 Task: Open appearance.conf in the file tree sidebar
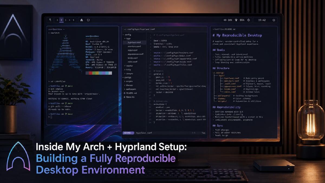click(135, 54)
